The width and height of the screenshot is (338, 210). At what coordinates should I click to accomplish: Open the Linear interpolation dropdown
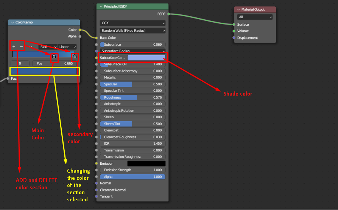tap(67, 47)
